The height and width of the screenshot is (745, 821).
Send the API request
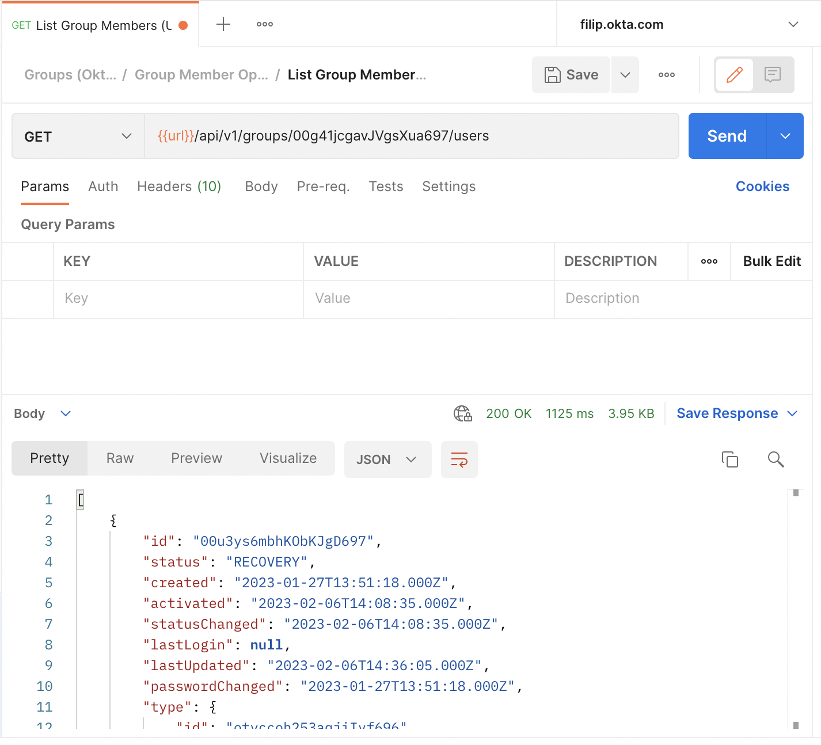point(727,136)
